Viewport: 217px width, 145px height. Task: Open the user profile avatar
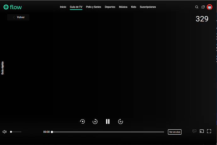[x=209, y=7]
